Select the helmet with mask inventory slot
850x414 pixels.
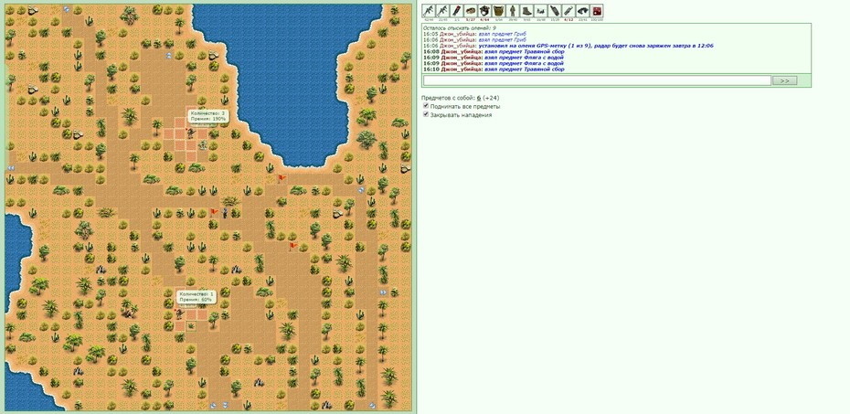(484, 11)
